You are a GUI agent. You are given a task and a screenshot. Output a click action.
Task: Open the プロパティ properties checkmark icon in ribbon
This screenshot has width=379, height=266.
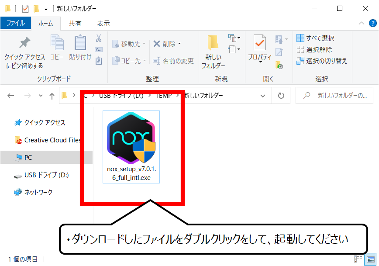coord(260,43)
